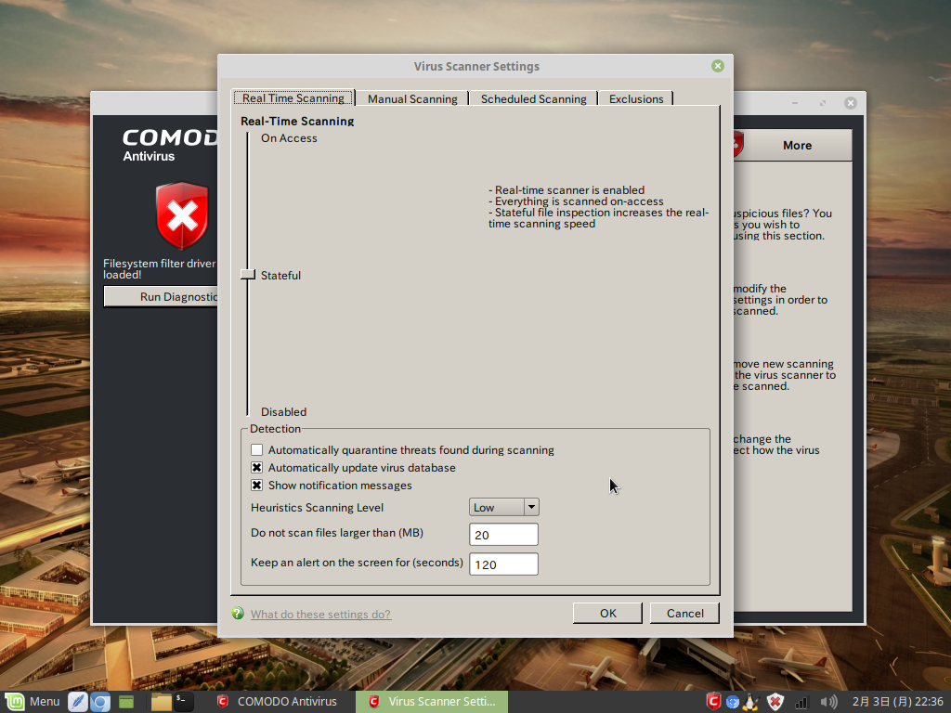Click the Tux penguin tray icon
The height and width of the screenshot is (713, 951).
point(750,702)
